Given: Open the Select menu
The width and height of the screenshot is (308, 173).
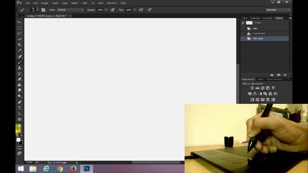Looking at the screenshot, I should coord(74,3).
